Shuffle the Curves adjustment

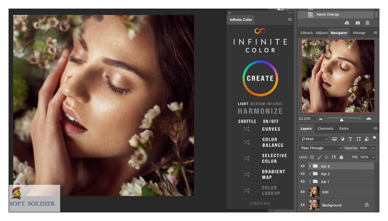[246, 129]
